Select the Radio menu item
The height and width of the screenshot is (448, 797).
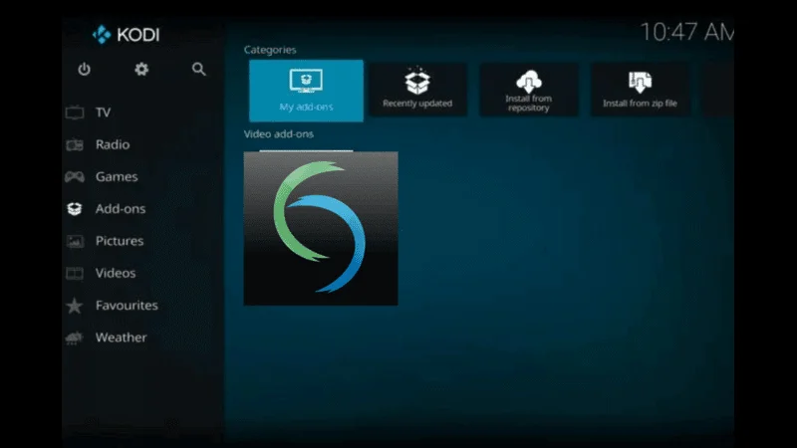click(113, 144)
